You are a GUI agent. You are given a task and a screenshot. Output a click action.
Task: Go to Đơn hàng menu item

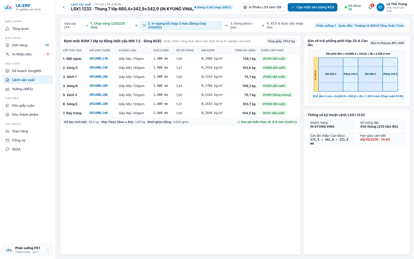[x=28, y=45]
